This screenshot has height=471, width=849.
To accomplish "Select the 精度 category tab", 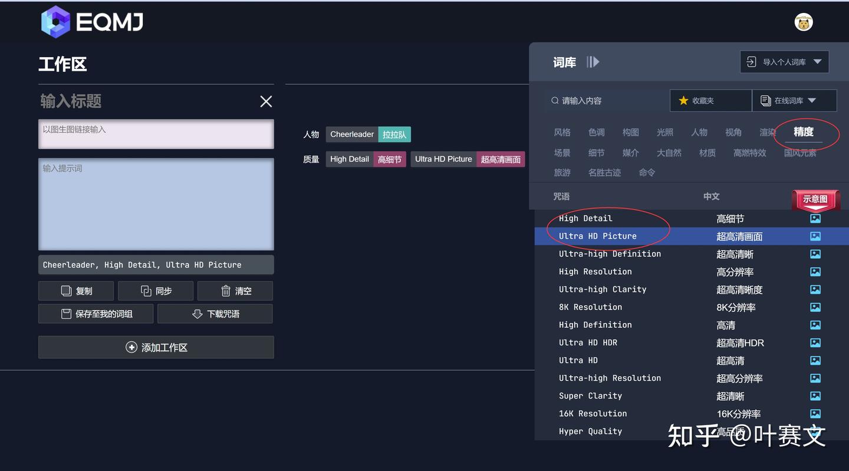I will click(803, 132).
